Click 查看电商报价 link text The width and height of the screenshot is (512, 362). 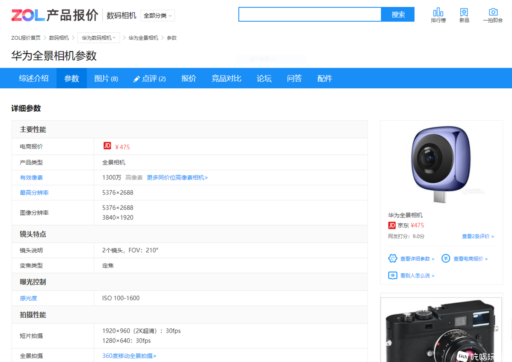[x=471, y=259]
